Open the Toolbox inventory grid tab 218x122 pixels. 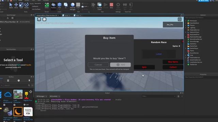(8, 81)
